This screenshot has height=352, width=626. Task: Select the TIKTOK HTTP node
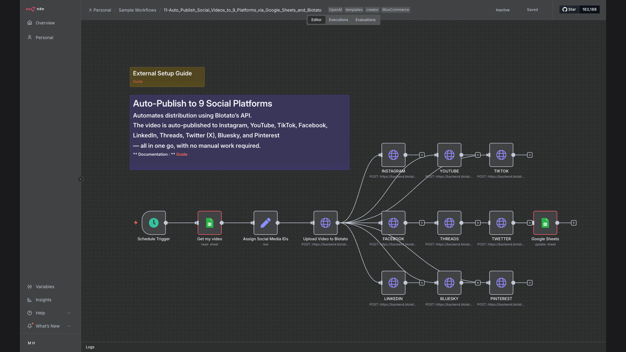[x=501, y=155]
